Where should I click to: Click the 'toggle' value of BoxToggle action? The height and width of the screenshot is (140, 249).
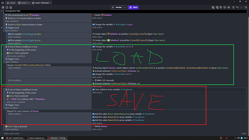pyautogui.click(x=130, y=25)
